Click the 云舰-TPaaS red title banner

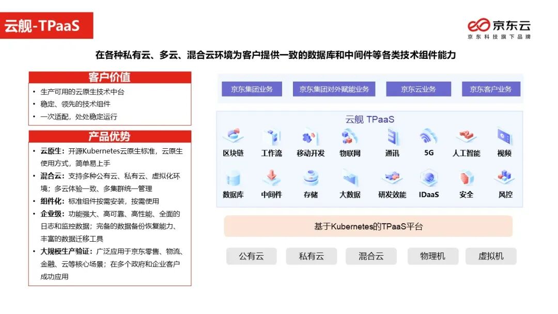click(47, 26)
